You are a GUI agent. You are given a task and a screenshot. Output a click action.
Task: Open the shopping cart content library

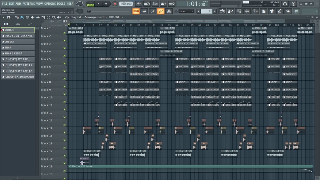296,11
